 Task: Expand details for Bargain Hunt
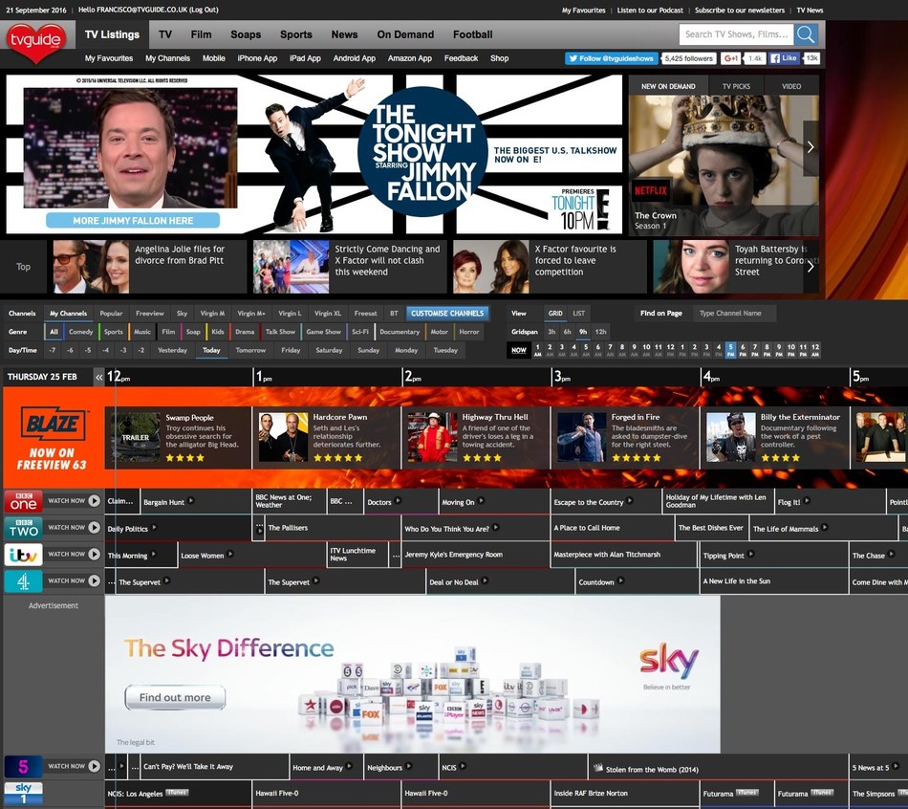(x=190, y=500)
